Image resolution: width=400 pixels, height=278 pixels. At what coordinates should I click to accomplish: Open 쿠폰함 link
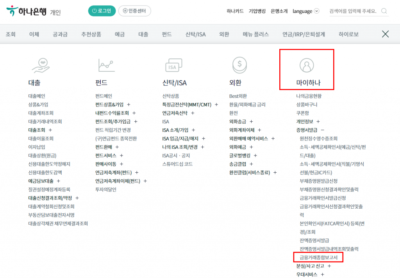tap(302, 113)
